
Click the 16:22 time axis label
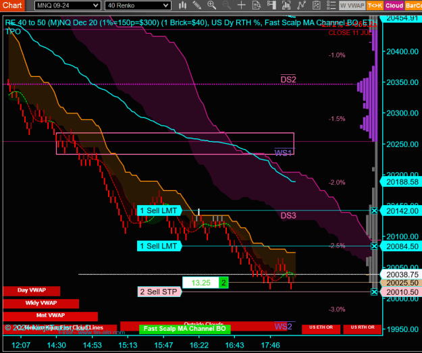point(199,345)
